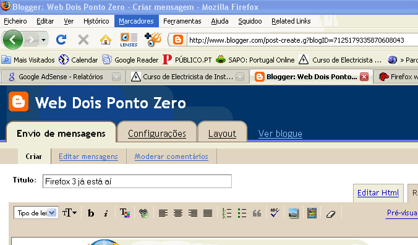
Task: Click the gray stop loading X icon
Action: [x=83, y=40]
